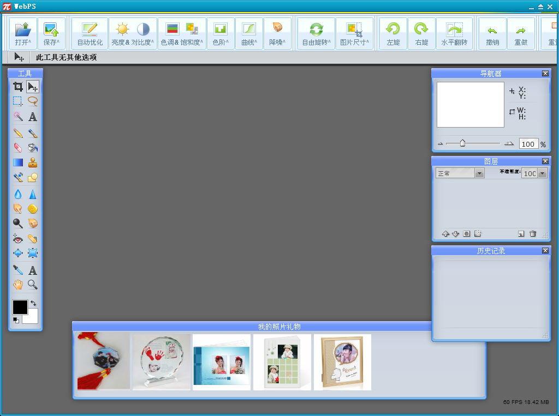Select the Crop tool
This screenshot has height=416, width=559.
(x=18, y=86)
